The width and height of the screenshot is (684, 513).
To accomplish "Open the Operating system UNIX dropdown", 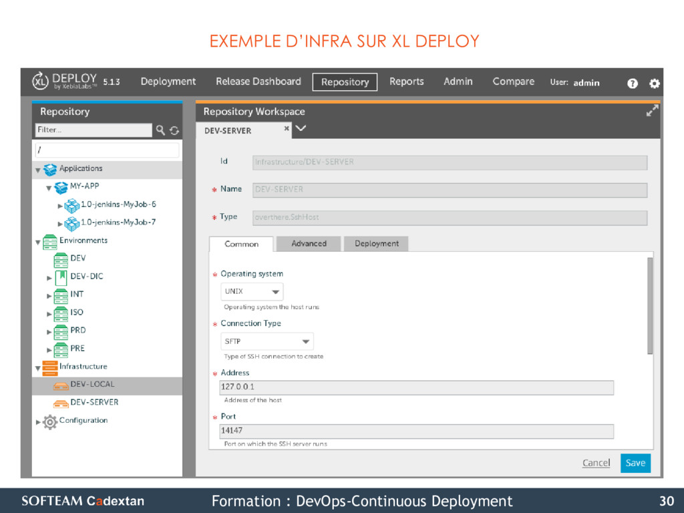I will (x=252, y=291).
